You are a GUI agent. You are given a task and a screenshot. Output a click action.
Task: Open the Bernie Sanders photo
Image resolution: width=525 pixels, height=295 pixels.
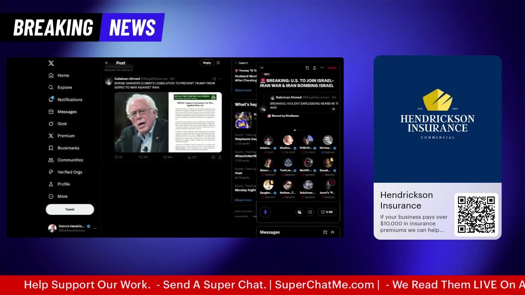pos(141,122)
